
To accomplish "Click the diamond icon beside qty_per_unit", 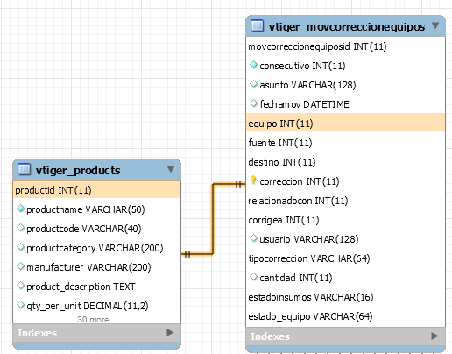I will 20,305.
